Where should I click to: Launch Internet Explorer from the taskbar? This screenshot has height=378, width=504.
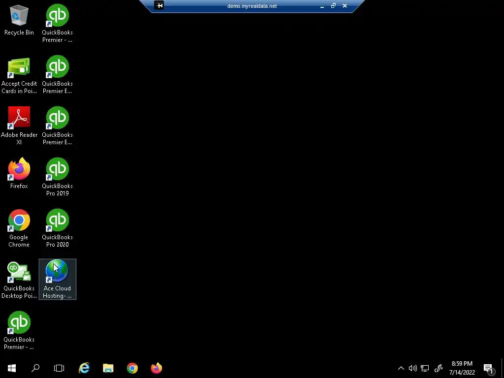point(84,368)
